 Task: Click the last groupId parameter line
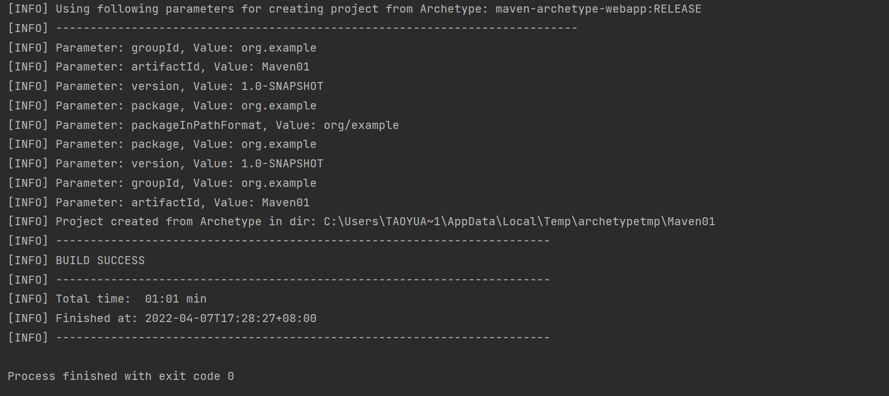click(186, 183)
